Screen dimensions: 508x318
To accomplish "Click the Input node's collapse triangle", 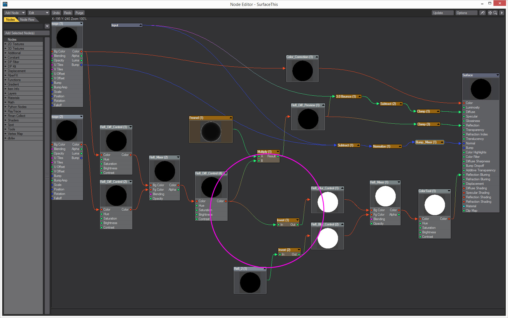I will pos(141,25).
